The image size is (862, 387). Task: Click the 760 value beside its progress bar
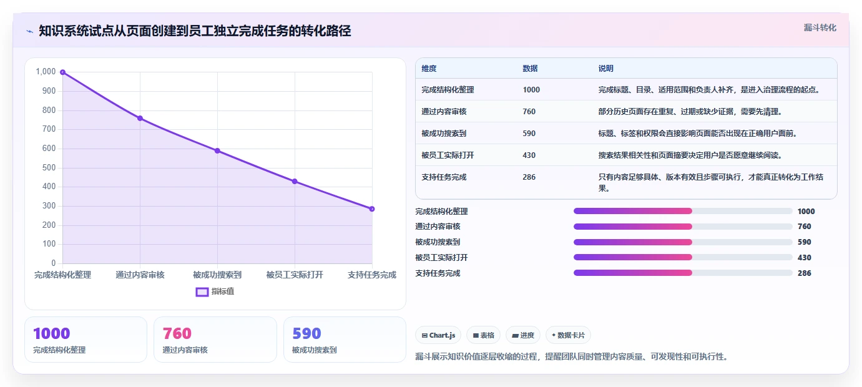coord(804,227)
